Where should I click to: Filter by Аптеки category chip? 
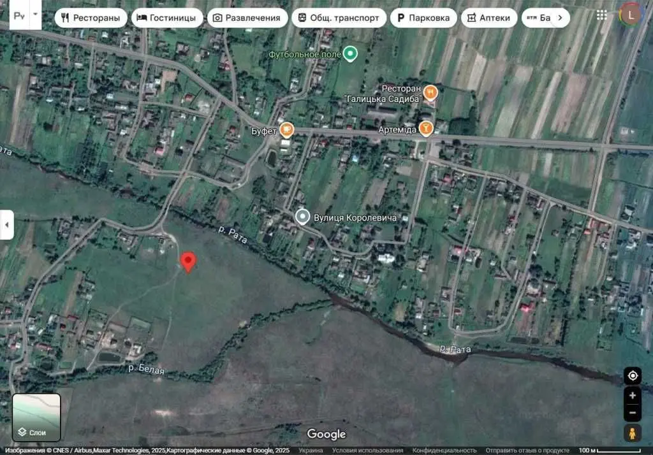click(x=489, y=18)
